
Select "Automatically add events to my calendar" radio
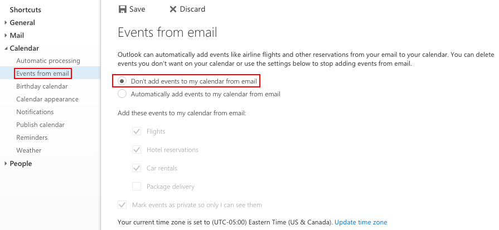(122, 94)
